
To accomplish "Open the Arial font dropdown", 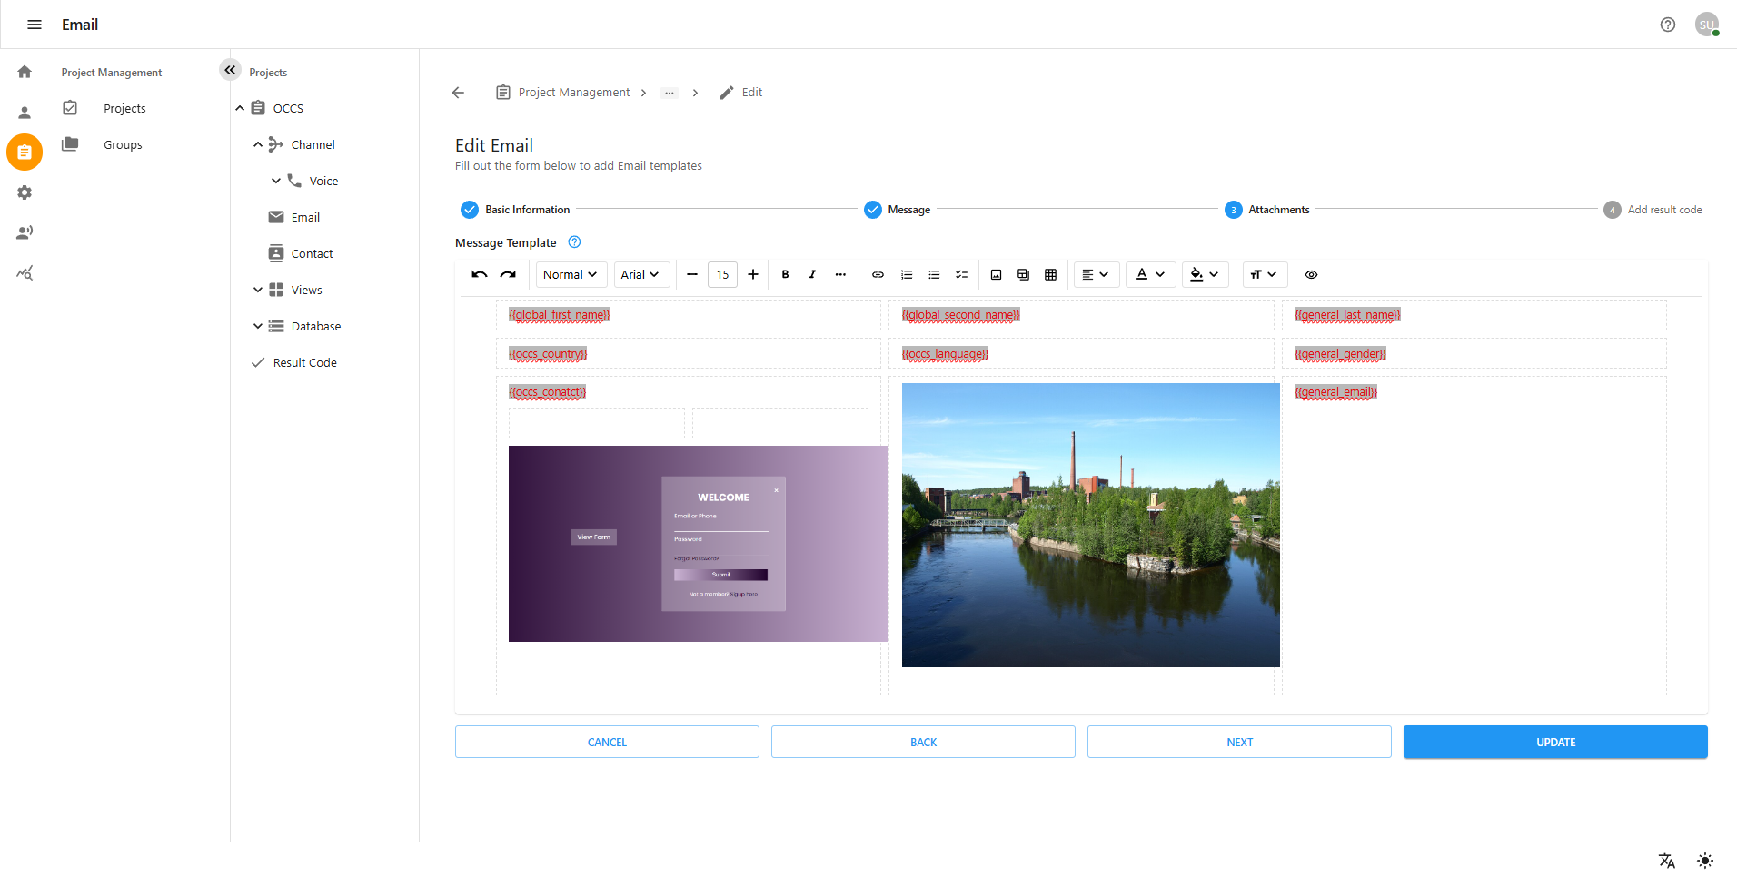I will point(640,274).
